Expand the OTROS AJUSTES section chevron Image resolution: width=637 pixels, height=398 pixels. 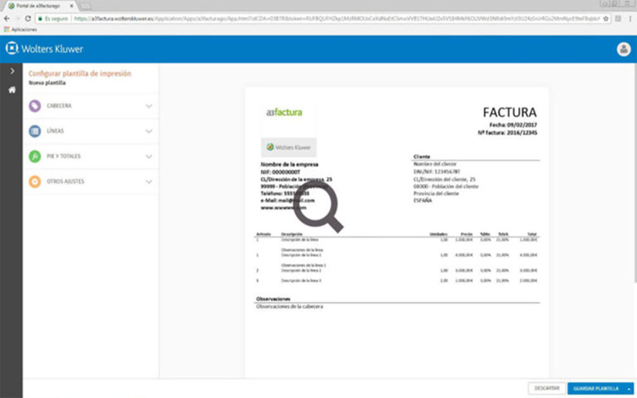pos(149,182)
